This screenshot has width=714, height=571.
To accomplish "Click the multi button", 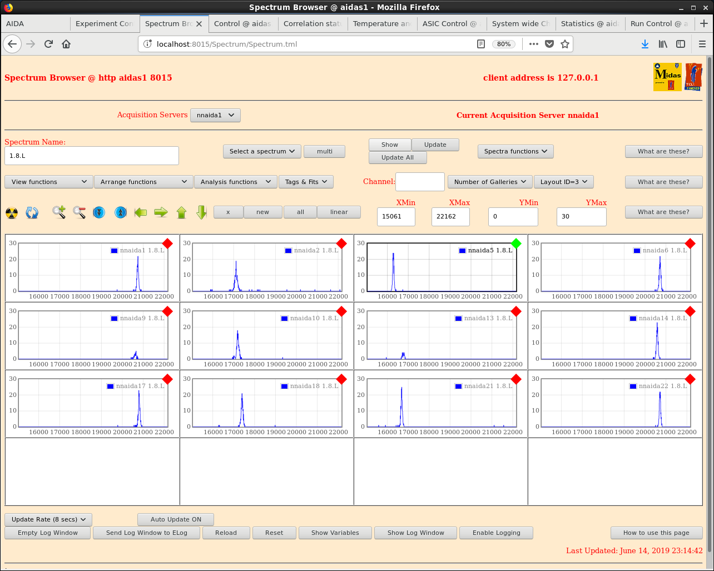I will [325, 151].
